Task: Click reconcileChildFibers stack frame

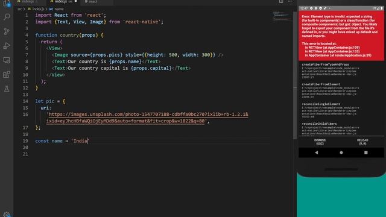Action: (331, 128)
